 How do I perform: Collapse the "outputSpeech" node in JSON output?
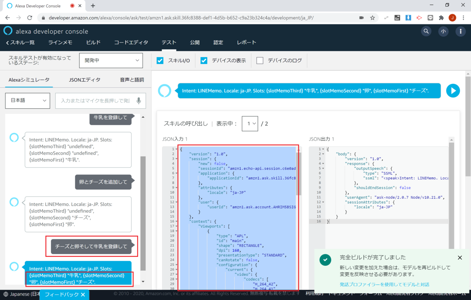click(323, 168)
